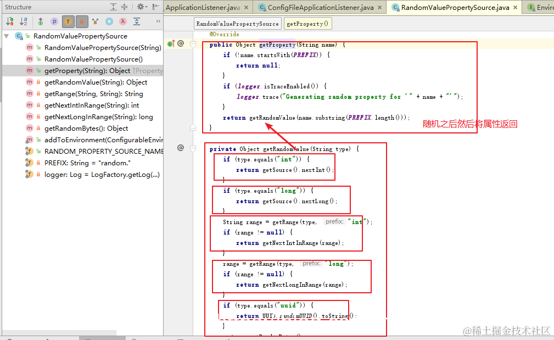Click PREFIX in name.startsWith(PREFIX)

[305, 55]
